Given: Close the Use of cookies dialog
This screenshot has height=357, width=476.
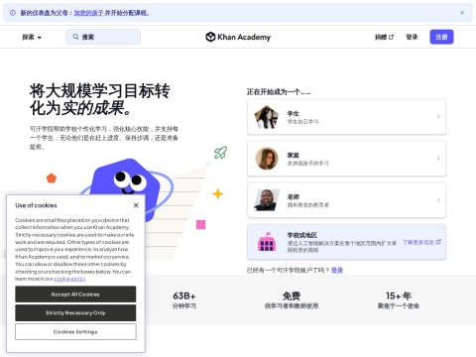Looking at the screenshot, I should click(136, 205).
